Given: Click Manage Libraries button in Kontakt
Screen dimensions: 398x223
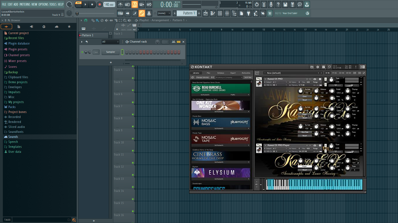Looking at the screenshot, I should [x=202, y=77].
